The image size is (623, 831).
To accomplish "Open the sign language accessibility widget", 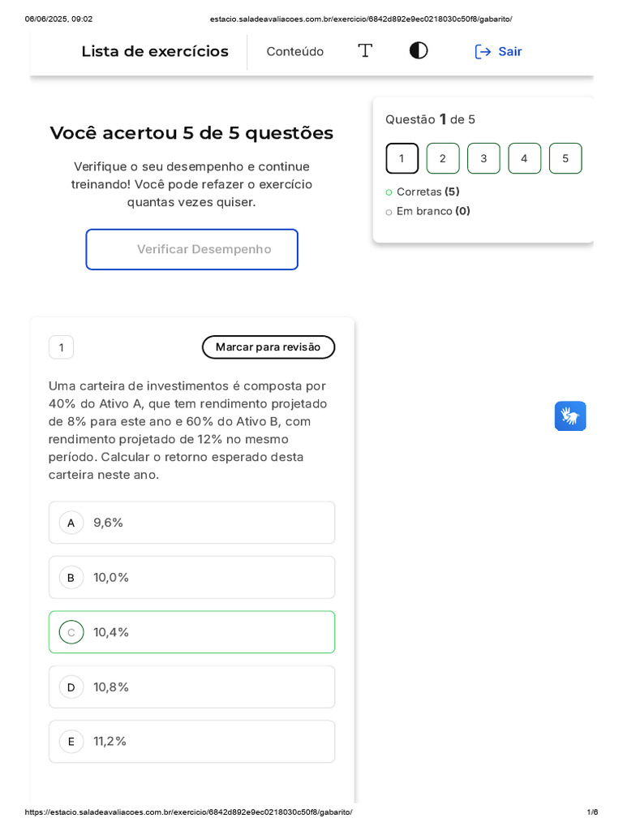I will pyautogui.click(x=570, y=416).
